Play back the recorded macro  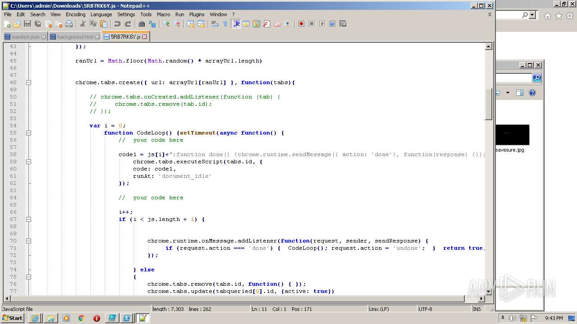pos(322,24)
